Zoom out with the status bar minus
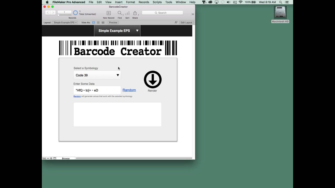Screen dimensions: 335x188 click(x=48, y=158)
